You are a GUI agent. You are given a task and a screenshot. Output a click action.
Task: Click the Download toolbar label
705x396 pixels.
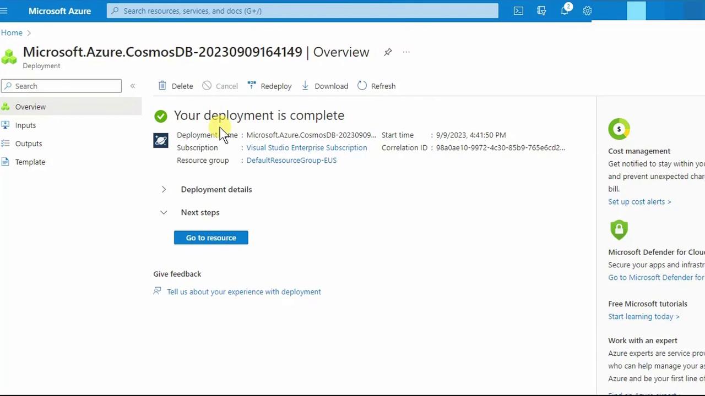click(331, 86)
